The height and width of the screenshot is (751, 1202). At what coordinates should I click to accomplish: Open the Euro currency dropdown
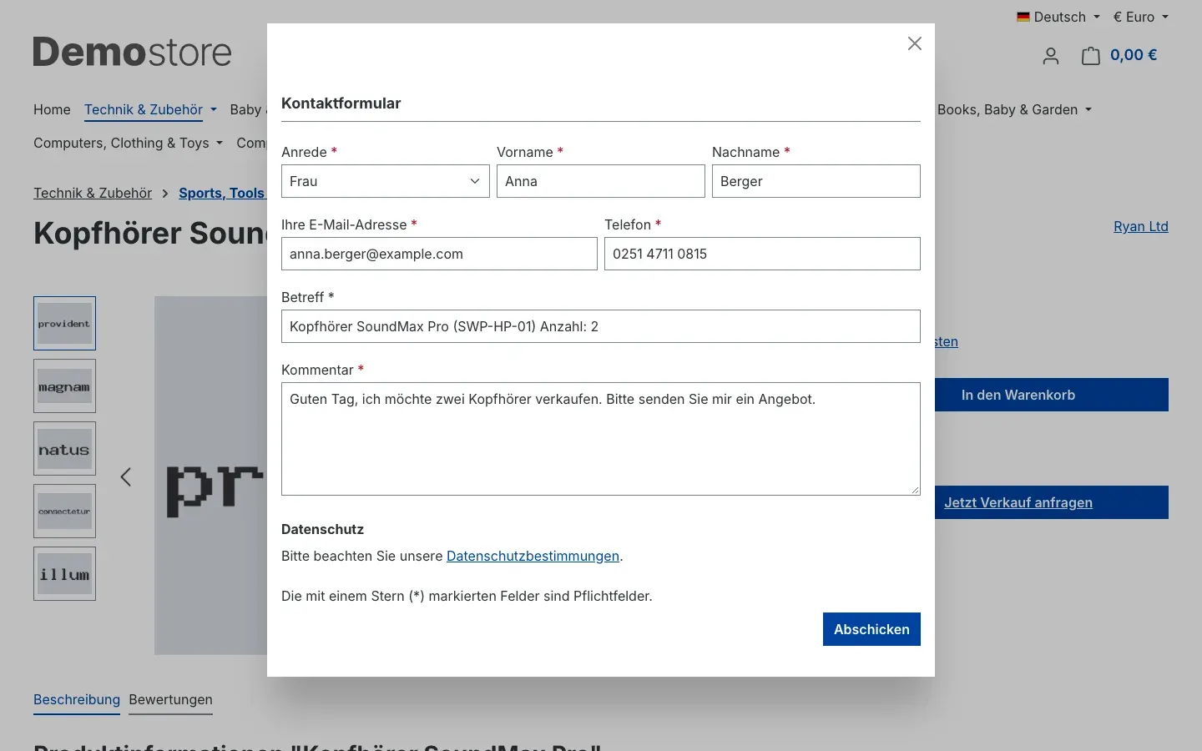tap(1140, 17)
